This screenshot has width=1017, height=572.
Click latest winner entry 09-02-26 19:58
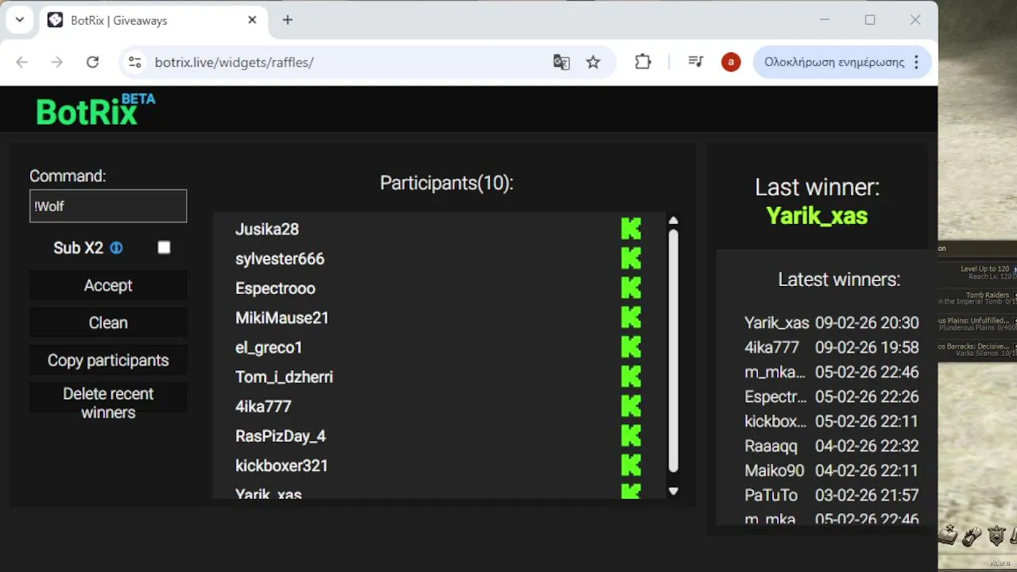point(832,347)
